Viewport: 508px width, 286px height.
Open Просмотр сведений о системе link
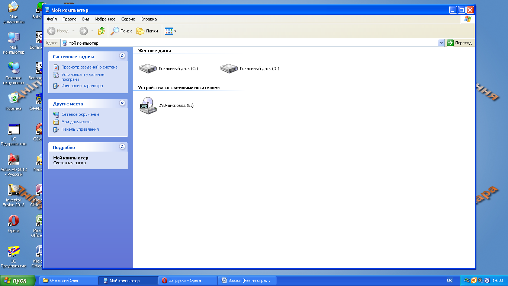coord(89,67)
